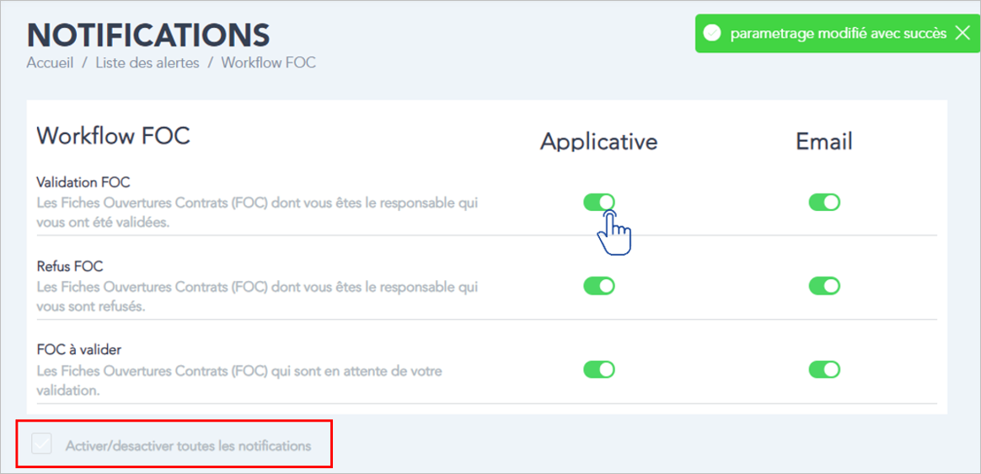This screenshot has width=981, height=474.
Task: Check the Activer/desactiver toutes les notifications box
Action: click(42, 444)
